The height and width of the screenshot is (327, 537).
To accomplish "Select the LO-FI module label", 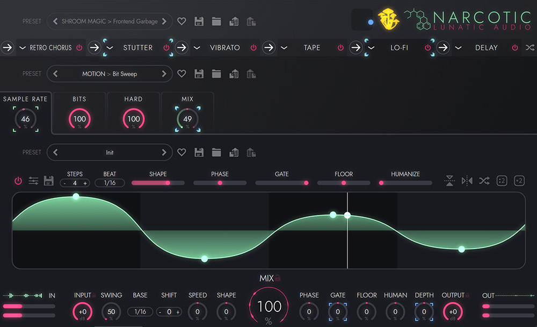I will pyautogui.click(x=400, y=47).
